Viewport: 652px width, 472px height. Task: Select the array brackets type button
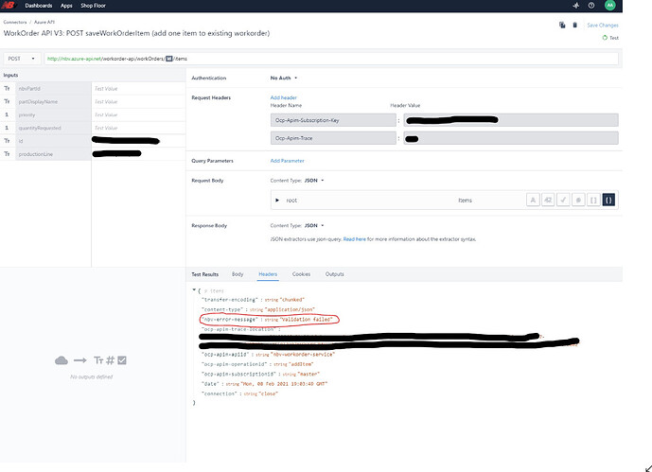[x=593, y=201]
